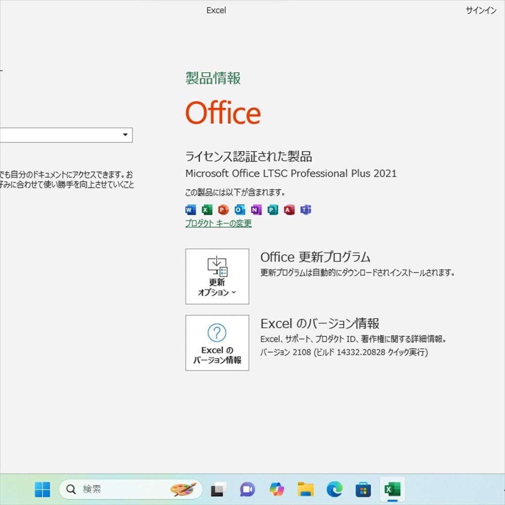The width and height of the screenshot is (505, 505).
Task: Launch Copilot from the taskbar
Action: coord(277,489)
